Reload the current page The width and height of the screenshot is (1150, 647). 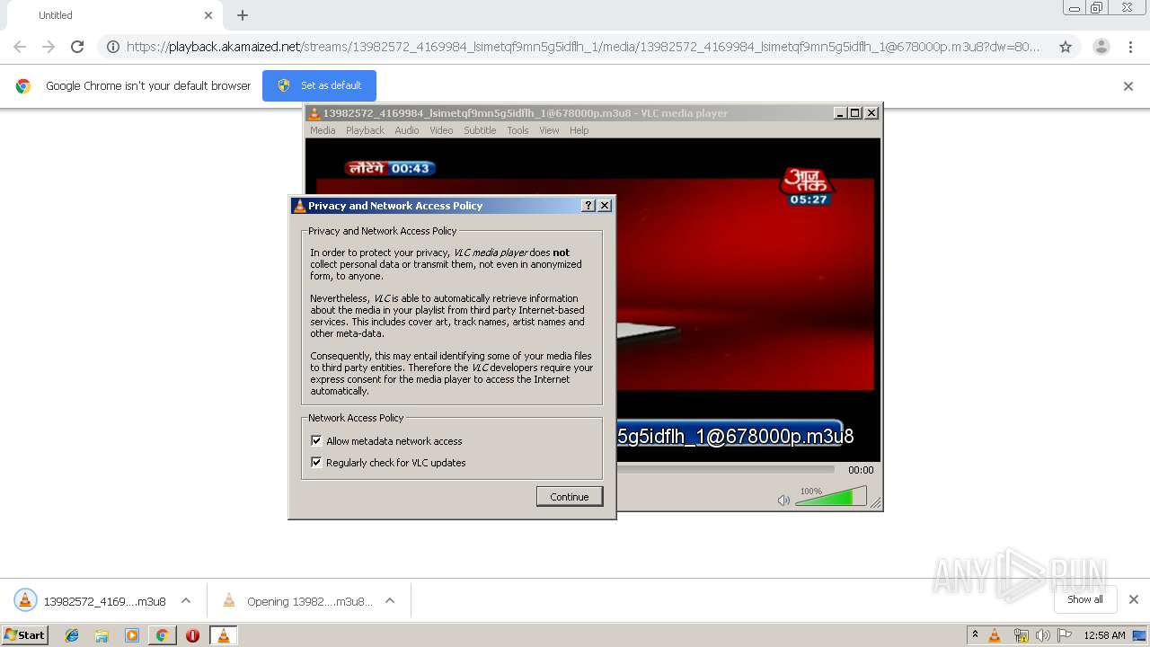77,47
